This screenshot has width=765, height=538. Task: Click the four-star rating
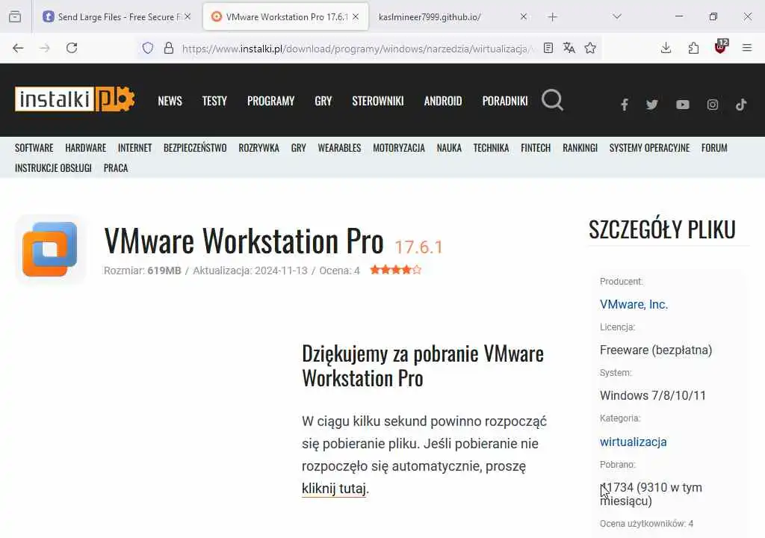[x=396, y=270]
